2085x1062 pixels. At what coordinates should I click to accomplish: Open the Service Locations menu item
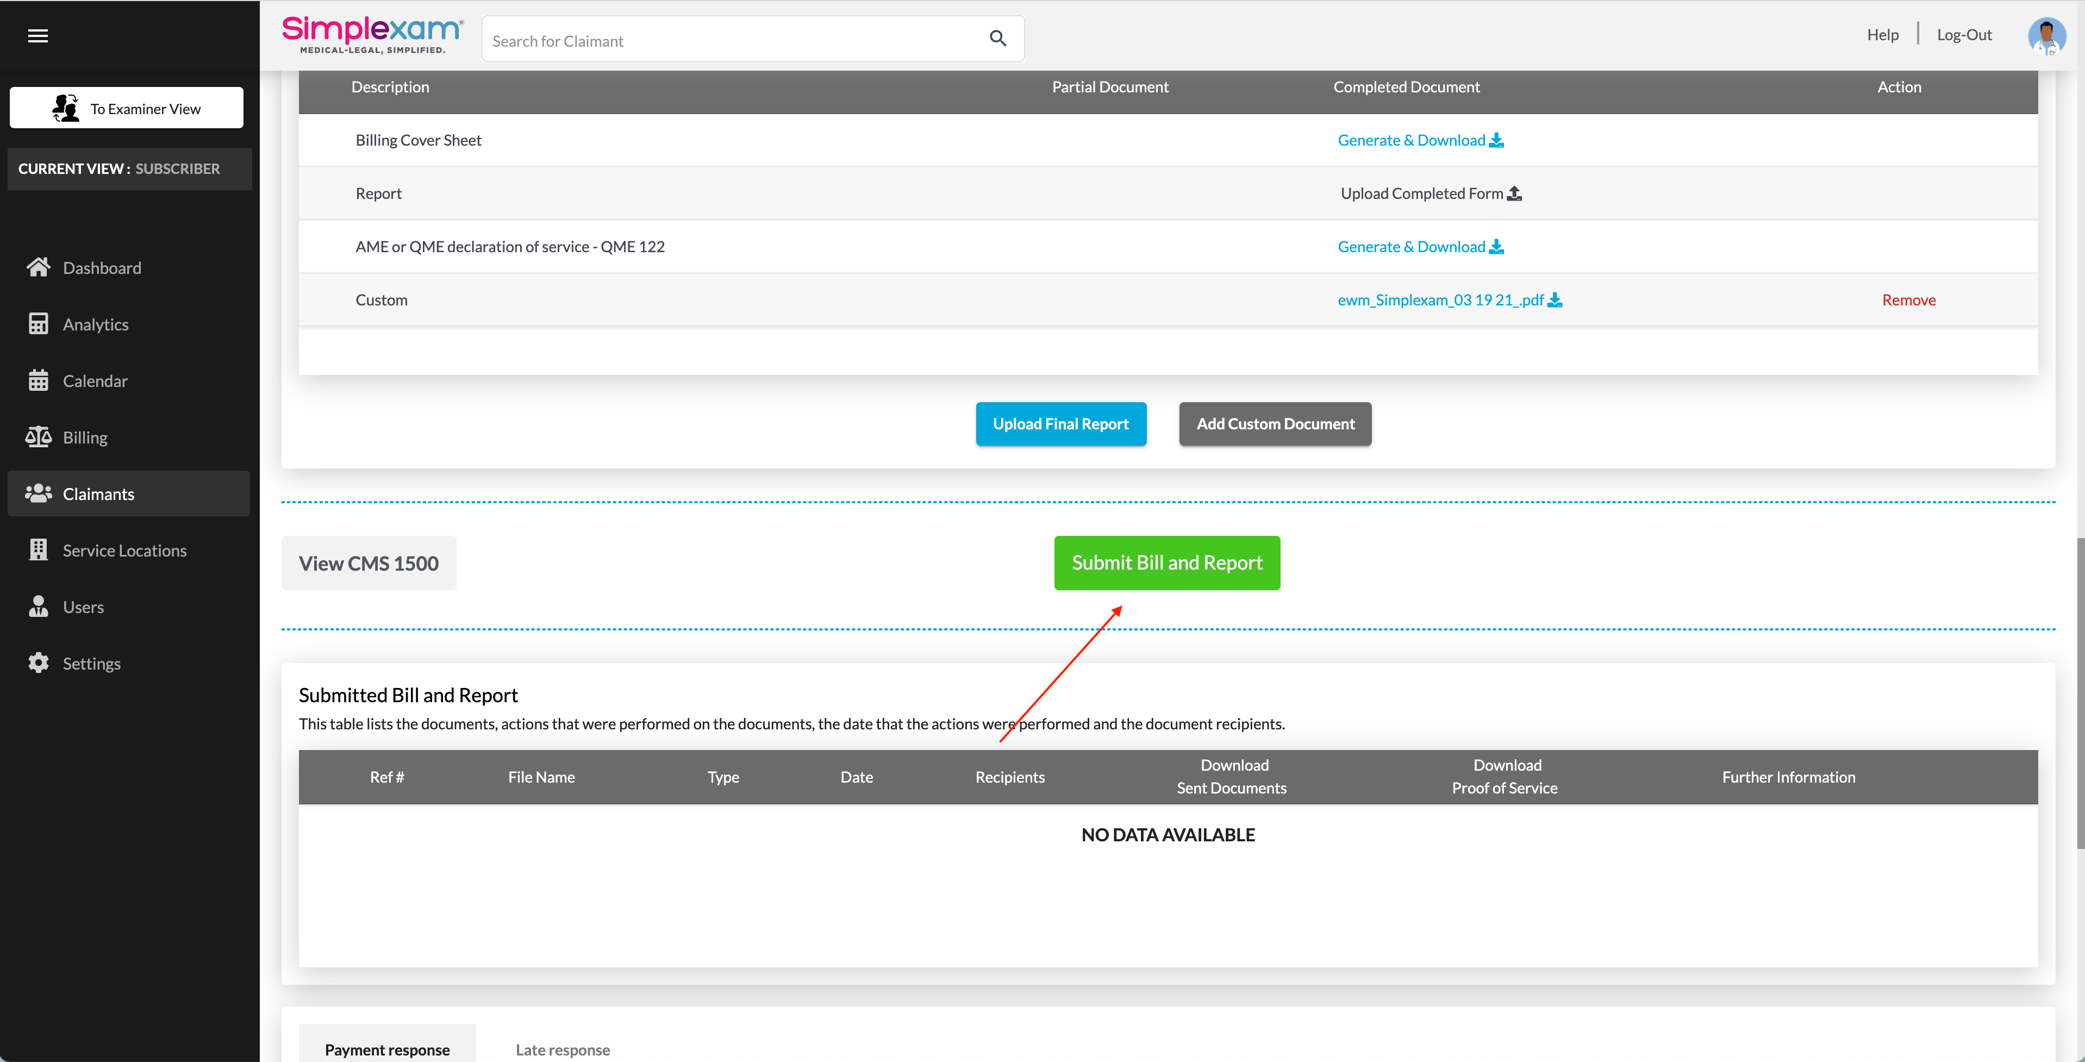[124, 551]
